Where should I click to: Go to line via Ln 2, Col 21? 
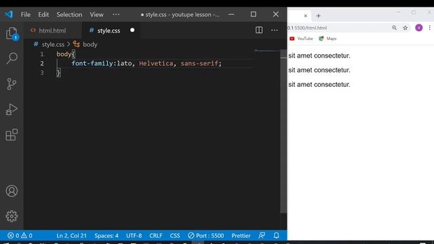tap(71, 235)
